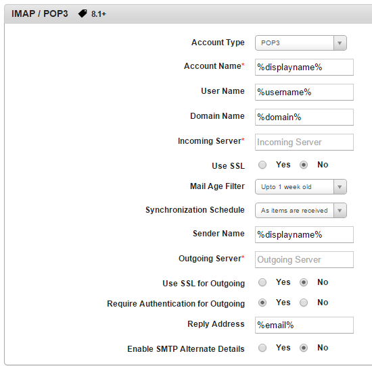Click the User Name text field
Screen dimensions: 372x366
[304, 92]
